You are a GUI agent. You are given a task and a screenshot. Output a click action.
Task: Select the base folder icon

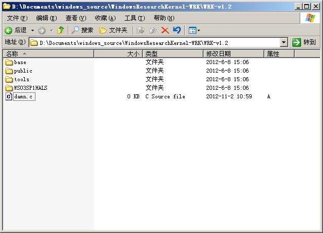(9, 62)
